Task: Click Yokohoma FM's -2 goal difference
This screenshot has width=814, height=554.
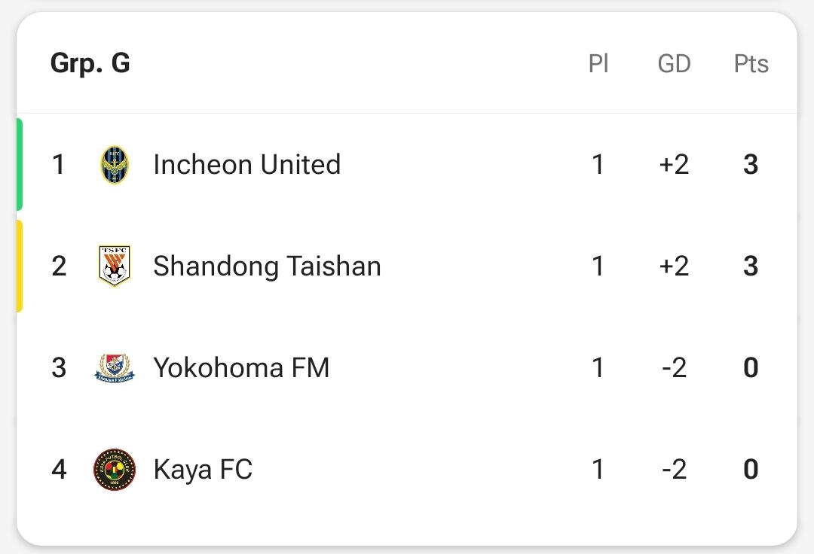Action: (x=675, y=368)
